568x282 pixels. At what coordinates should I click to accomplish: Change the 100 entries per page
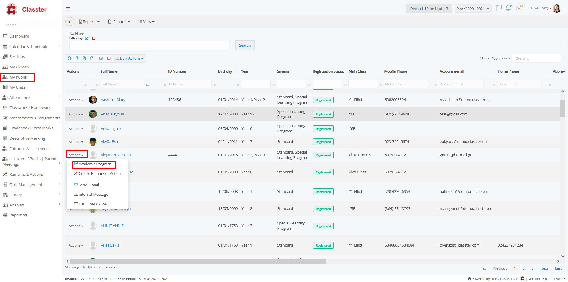pyautogui.click(x=494, y=58)
